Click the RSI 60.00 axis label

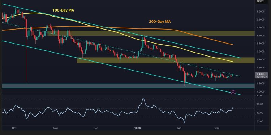[x=260, y=104]
